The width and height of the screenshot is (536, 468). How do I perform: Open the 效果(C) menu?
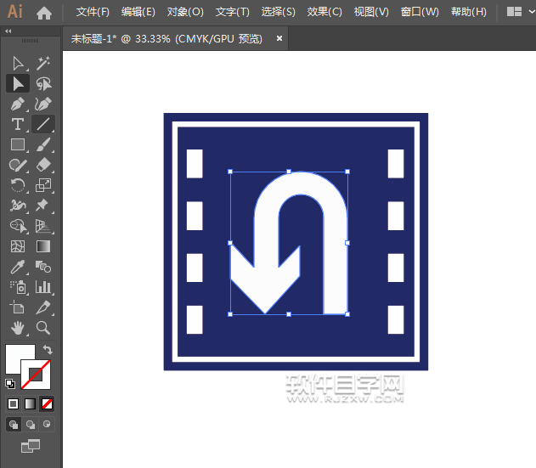[324, 12]
